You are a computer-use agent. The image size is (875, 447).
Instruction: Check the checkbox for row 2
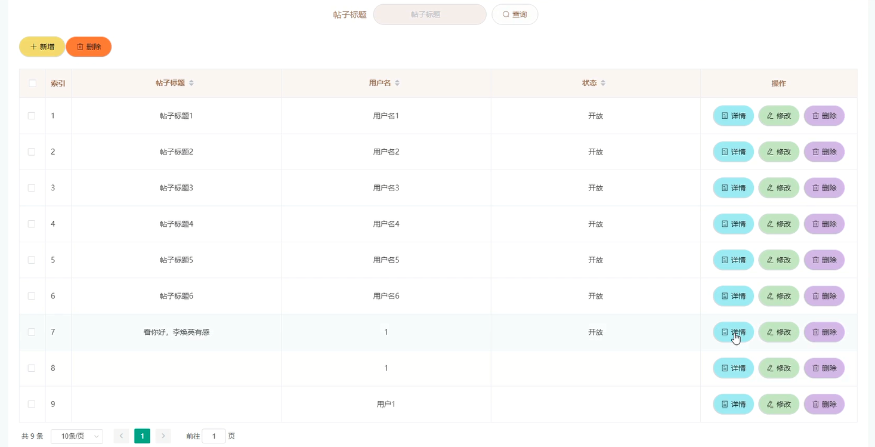(x=32, y=152)
